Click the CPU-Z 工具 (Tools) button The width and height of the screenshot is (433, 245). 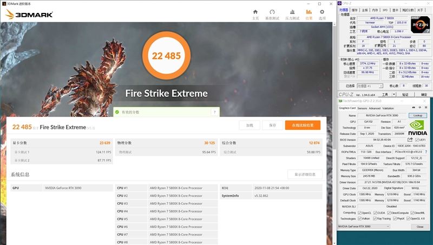pyautogui.click(x=385, y=94)
